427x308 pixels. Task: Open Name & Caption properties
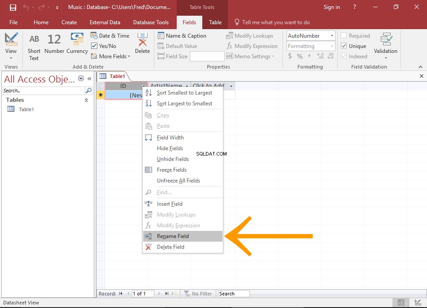point(182,36)
